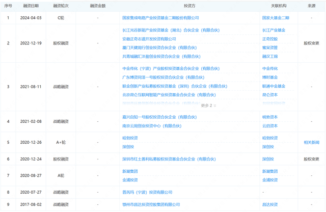The image size is (326, 212).
Task: Open 哈勃投资 in the 关联机构 column
Action: (270, 138)
